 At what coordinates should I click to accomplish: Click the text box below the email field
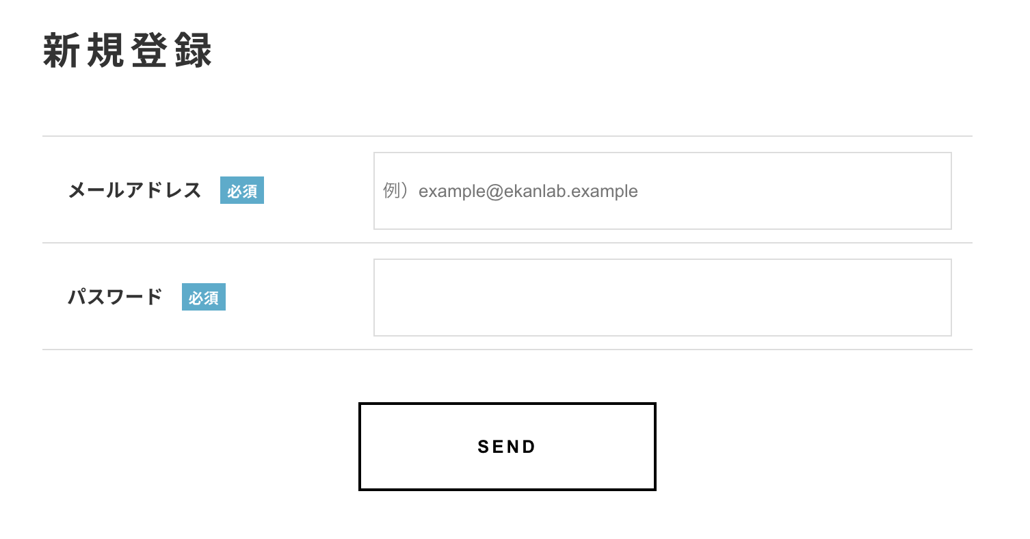click(x=662, y=298)
